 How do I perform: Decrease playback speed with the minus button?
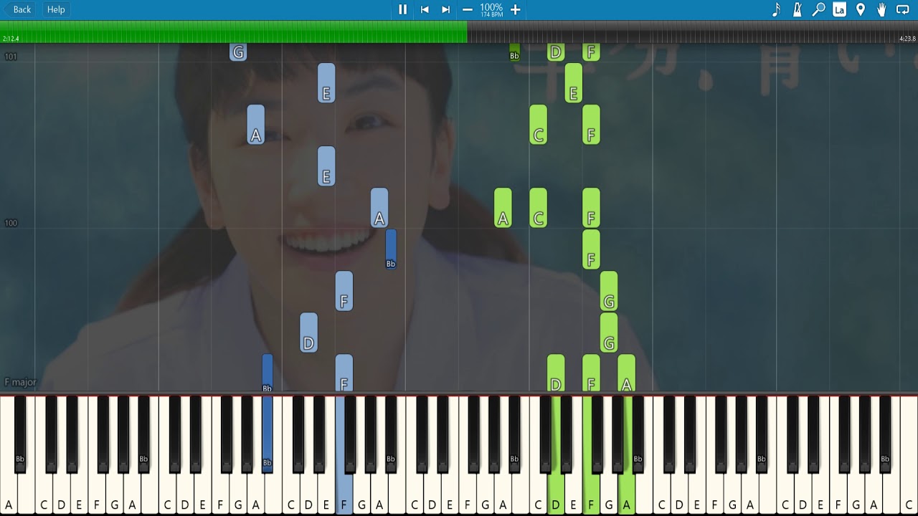click(468, 9)
